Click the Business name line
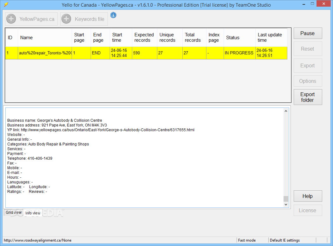333x246 pixels. [x=55, y=120]
